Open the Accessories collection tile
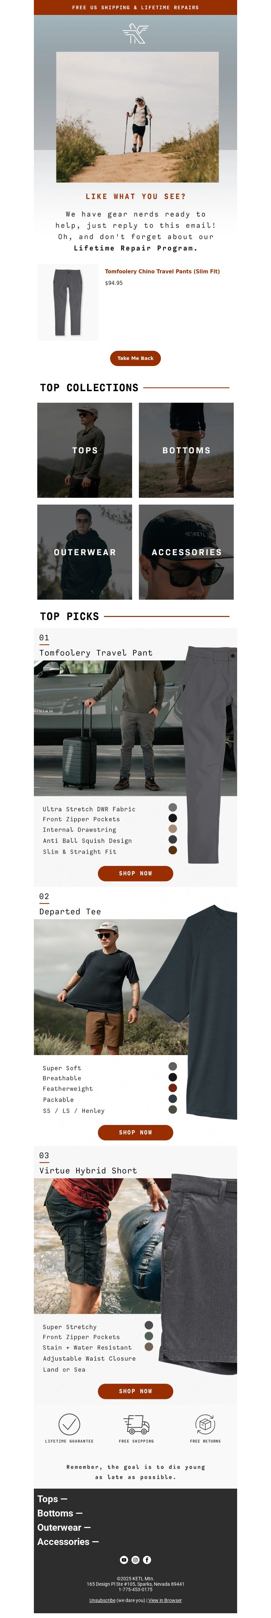 [186, 552]
